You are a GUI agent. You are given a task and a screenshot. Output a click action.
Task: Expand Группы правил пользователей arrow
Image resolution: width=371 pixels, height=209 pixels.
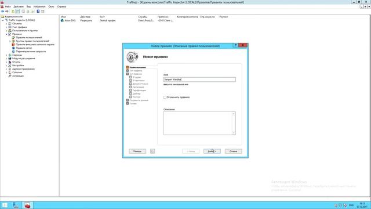point(10,41)
